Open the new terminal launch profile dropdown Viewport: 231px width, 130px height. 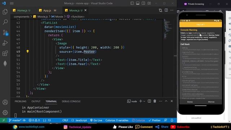(x=144, y=101)
